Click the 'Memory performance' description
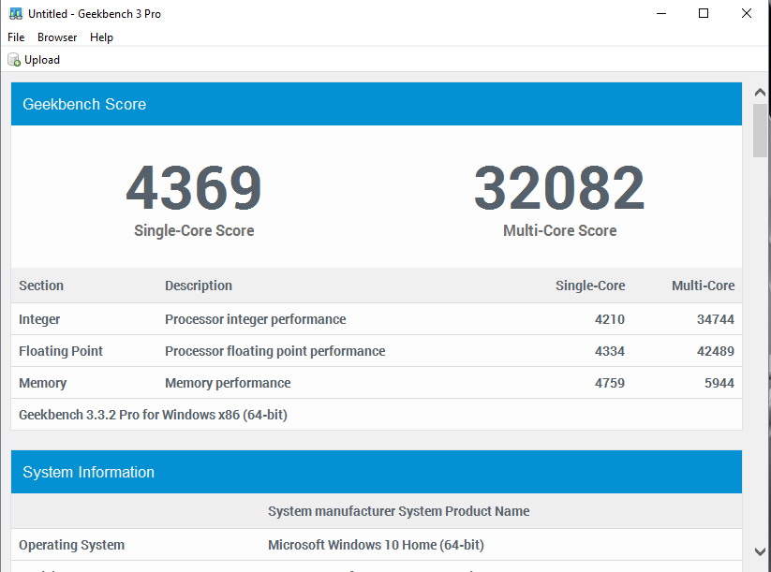771x572 pixels. click(x=228, y=383)
